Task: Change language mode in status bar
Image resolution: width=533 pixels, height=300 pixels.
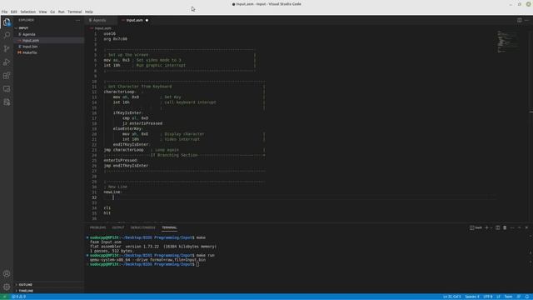Action: tap(508, 297)
